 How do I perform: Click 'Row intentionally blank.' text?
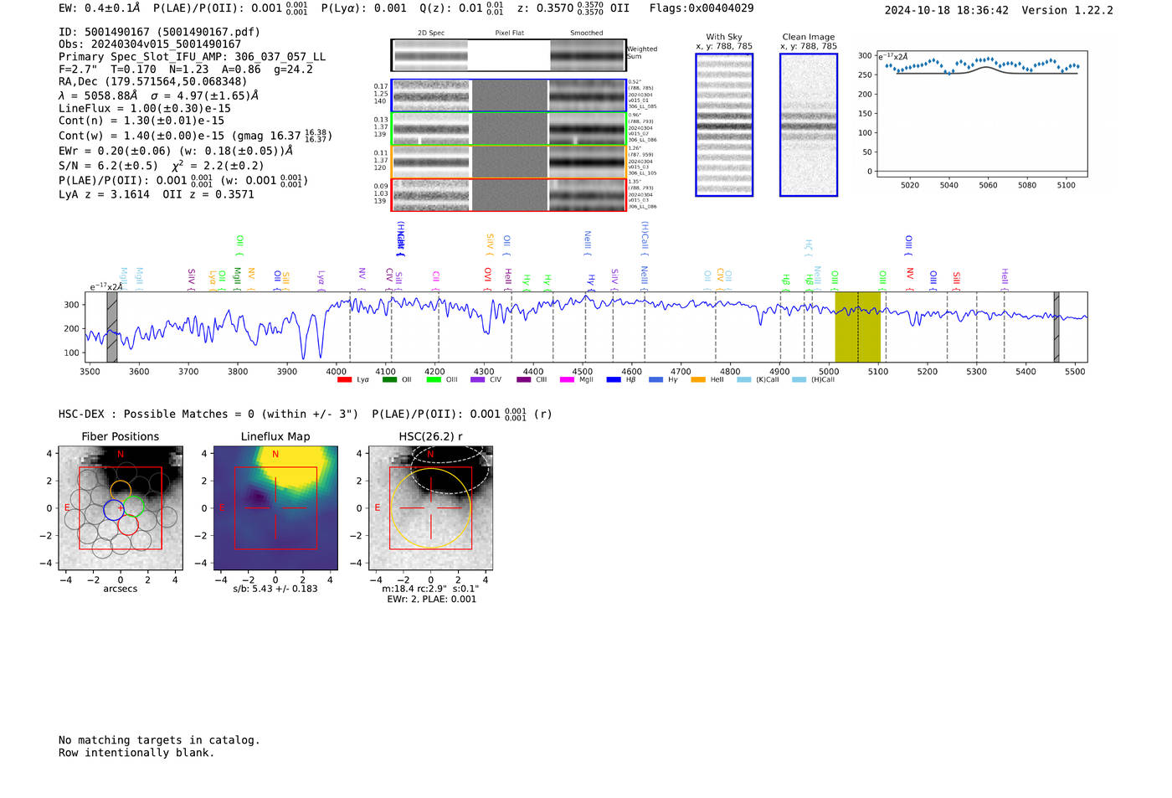tap(136, 753)
